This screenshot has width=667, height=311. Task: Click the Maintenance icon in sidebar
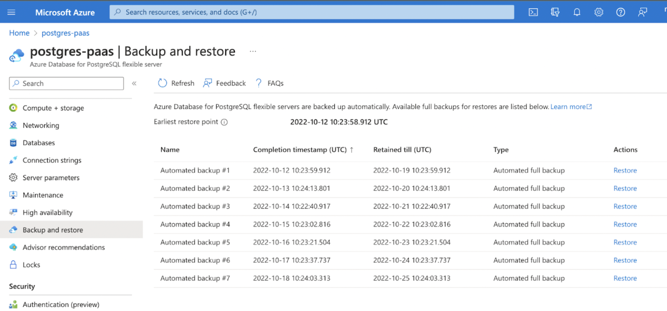coord(13,195)
